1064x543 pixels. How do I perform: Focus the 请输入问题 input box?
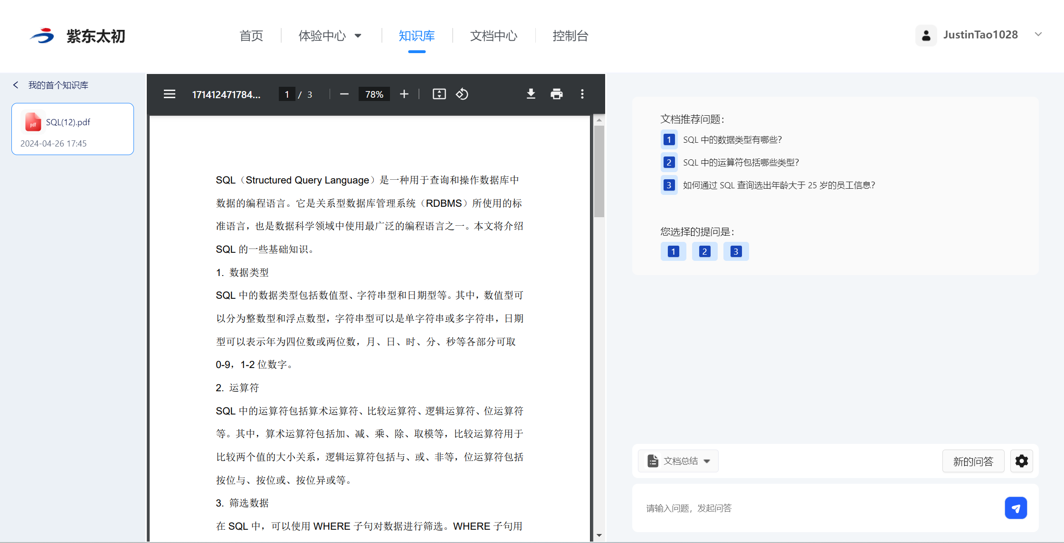819,508
